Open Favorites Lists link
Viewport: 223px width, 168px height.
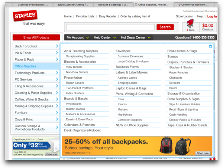point(85,16)
